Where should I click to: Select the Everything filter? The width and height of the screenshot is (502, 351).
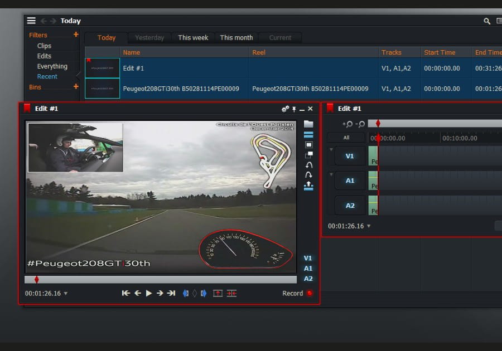(x=52, y=66)
